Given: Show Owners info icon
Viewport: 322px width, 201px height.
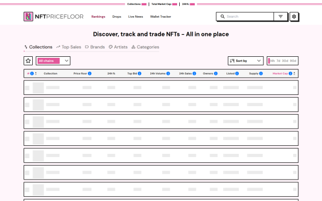Looking at the screenshot, I should [216, 73].
